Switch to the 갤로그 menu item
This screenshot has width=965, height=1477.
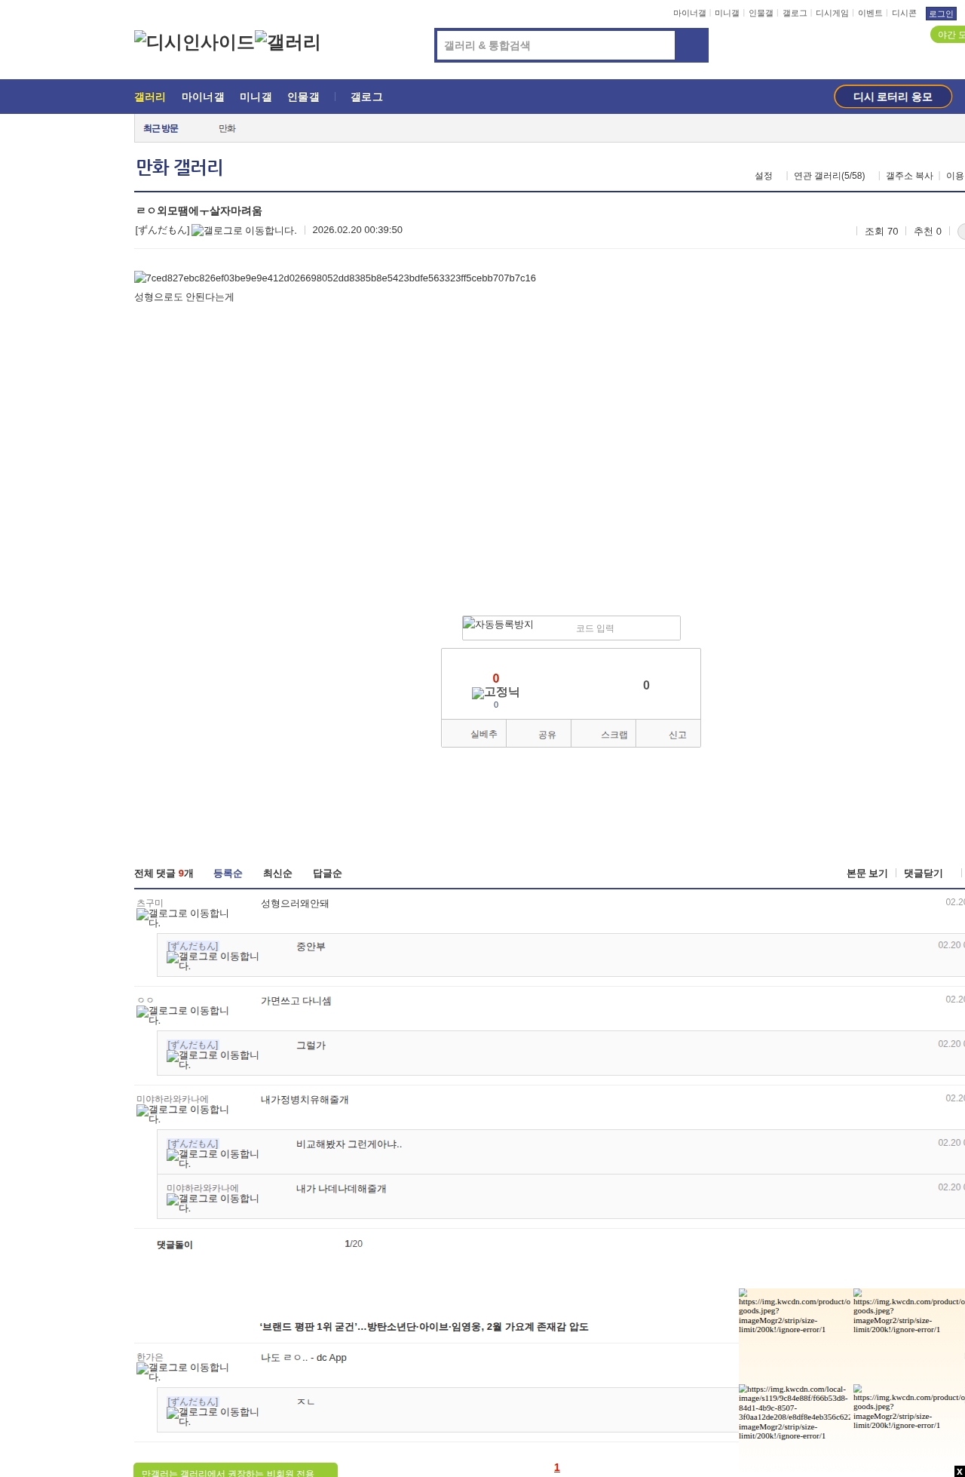tap(366, 97)
